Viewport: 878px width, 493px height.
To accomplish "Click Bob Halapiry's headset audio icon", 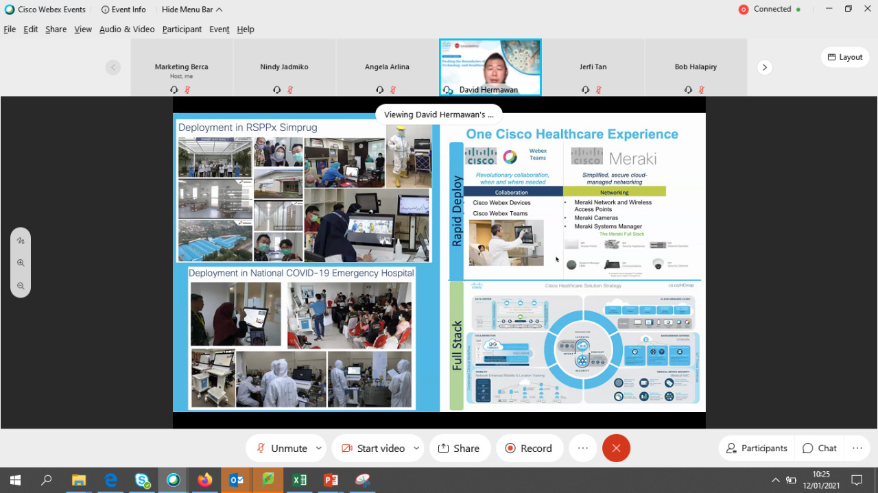I will (689, 90).
